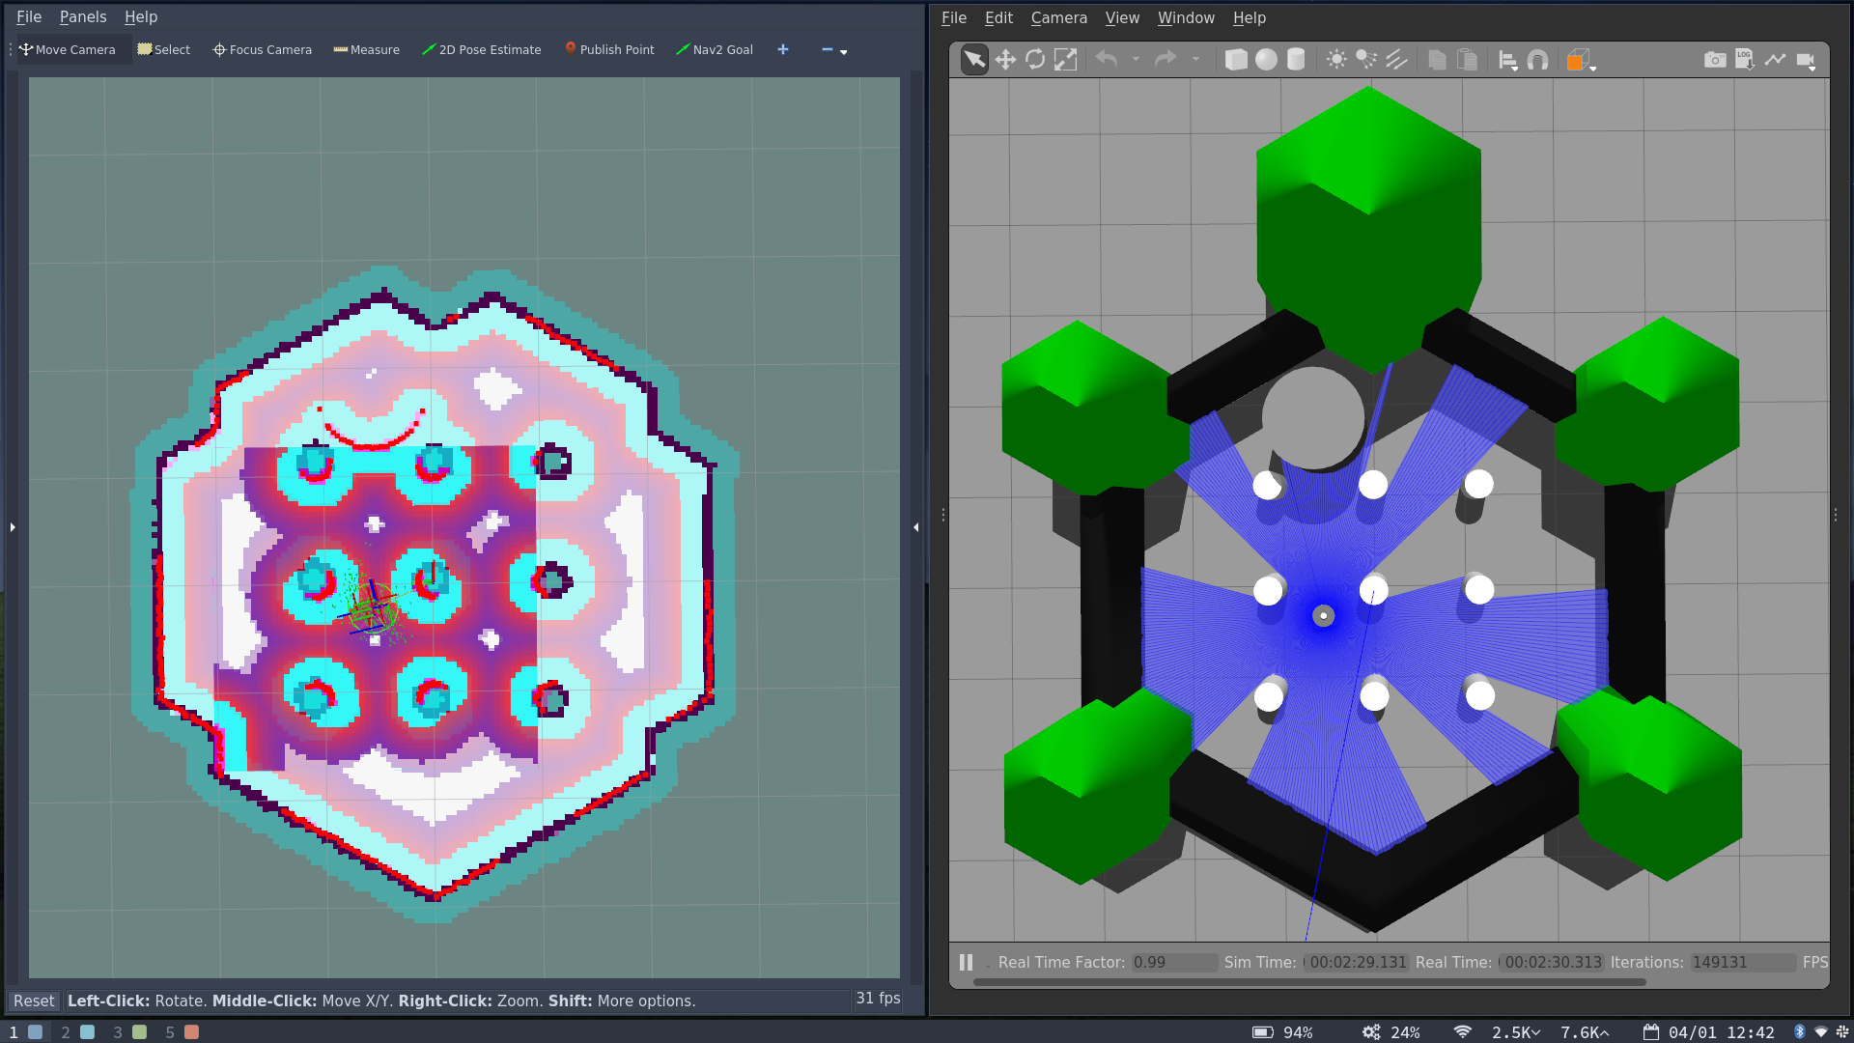Enable the snap alignment magnet tool
1854x1043 pixels.
(1535, 59)
